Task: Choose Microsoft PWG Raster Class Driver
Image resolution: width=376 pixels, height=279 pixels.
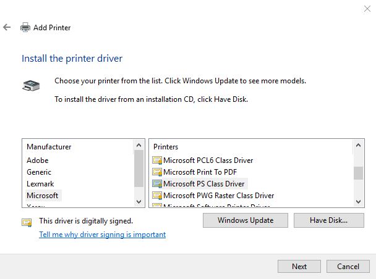Action: click(219, 196)
